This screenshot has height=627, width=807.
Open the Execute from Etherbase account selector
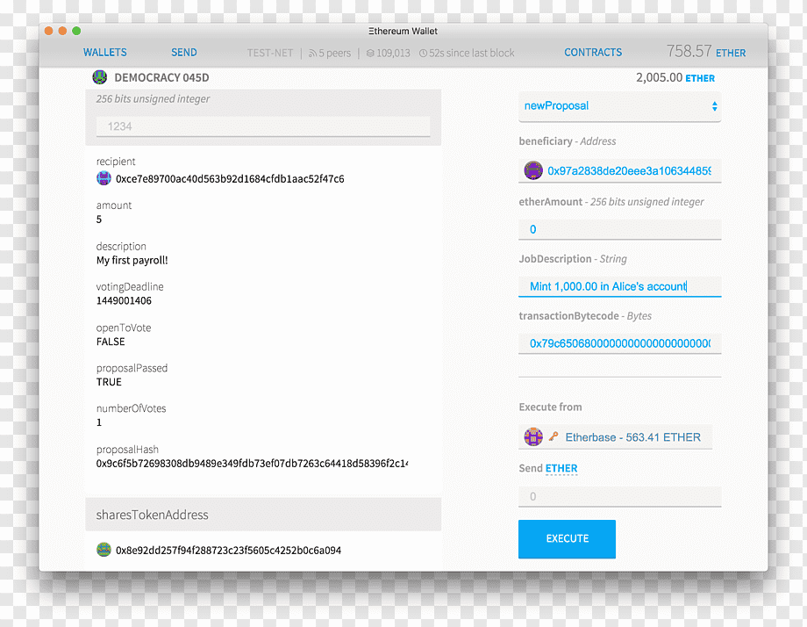(616, 437)
